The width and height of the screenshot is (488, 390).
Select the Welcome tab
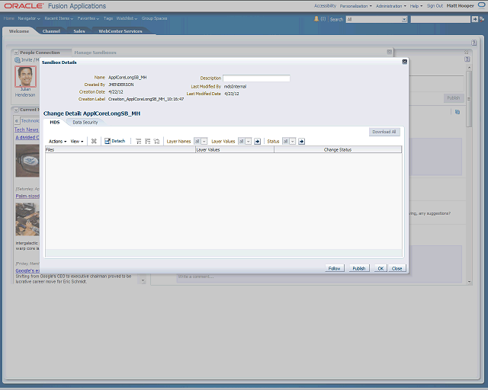[18, 31]
